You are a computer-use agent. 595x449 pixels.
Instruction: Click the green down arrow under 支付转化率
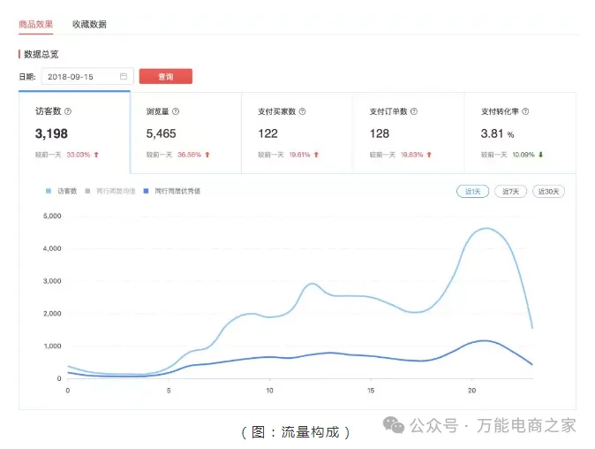540,155
